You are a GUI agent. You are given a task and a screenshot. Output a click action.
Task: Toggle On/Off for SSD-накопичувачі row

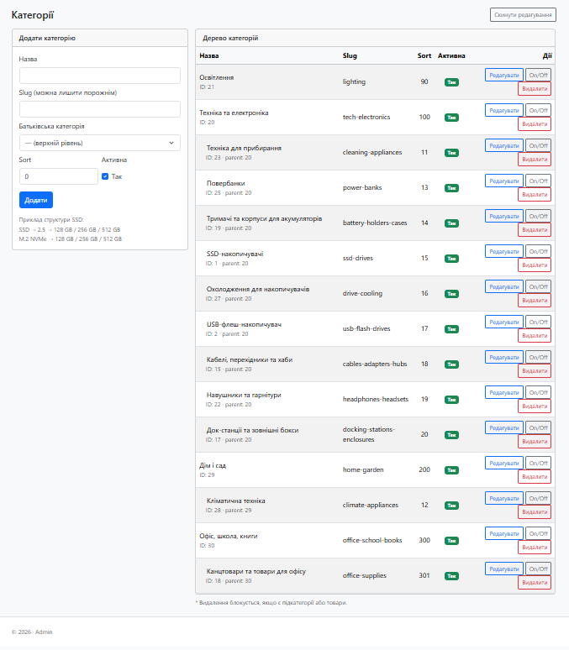tap(538, 251)
